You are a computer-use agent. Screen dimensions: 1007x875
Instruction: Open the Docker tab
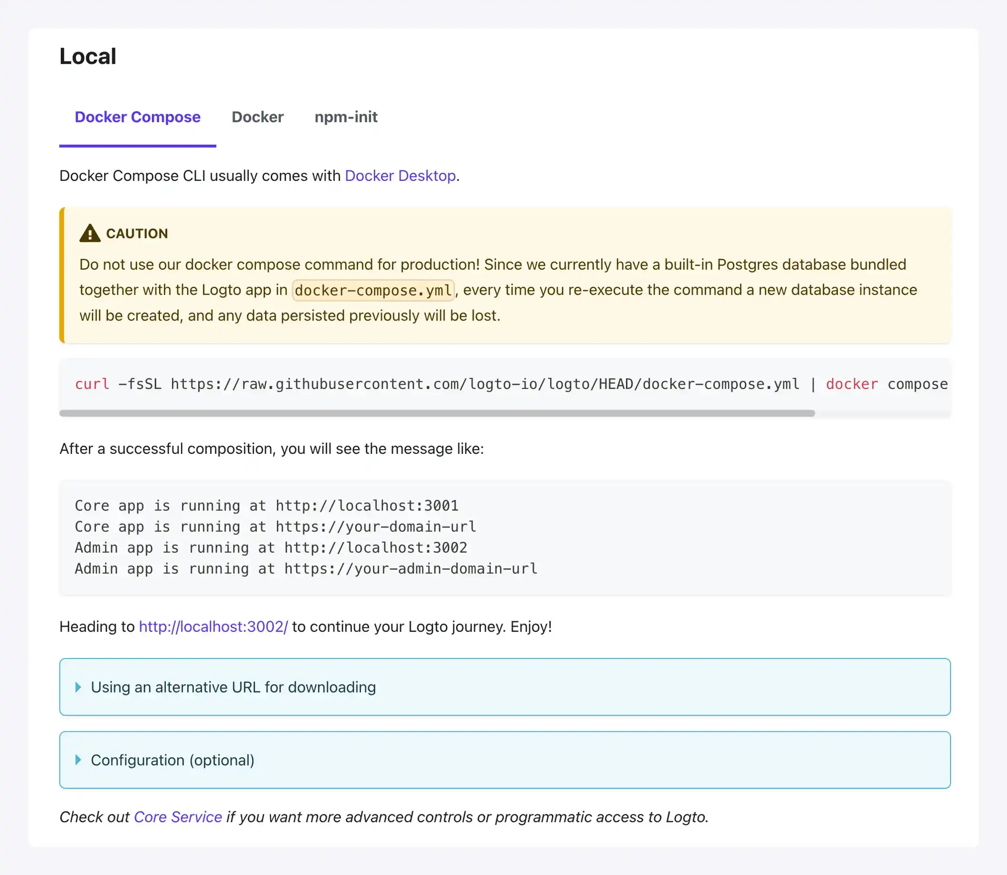[x=257, y=117]
